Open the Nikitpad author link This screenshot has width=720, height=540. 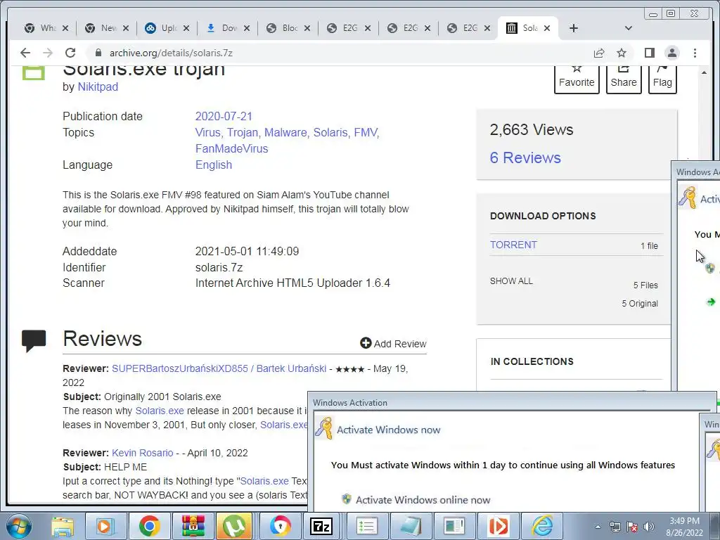(98, 86)
